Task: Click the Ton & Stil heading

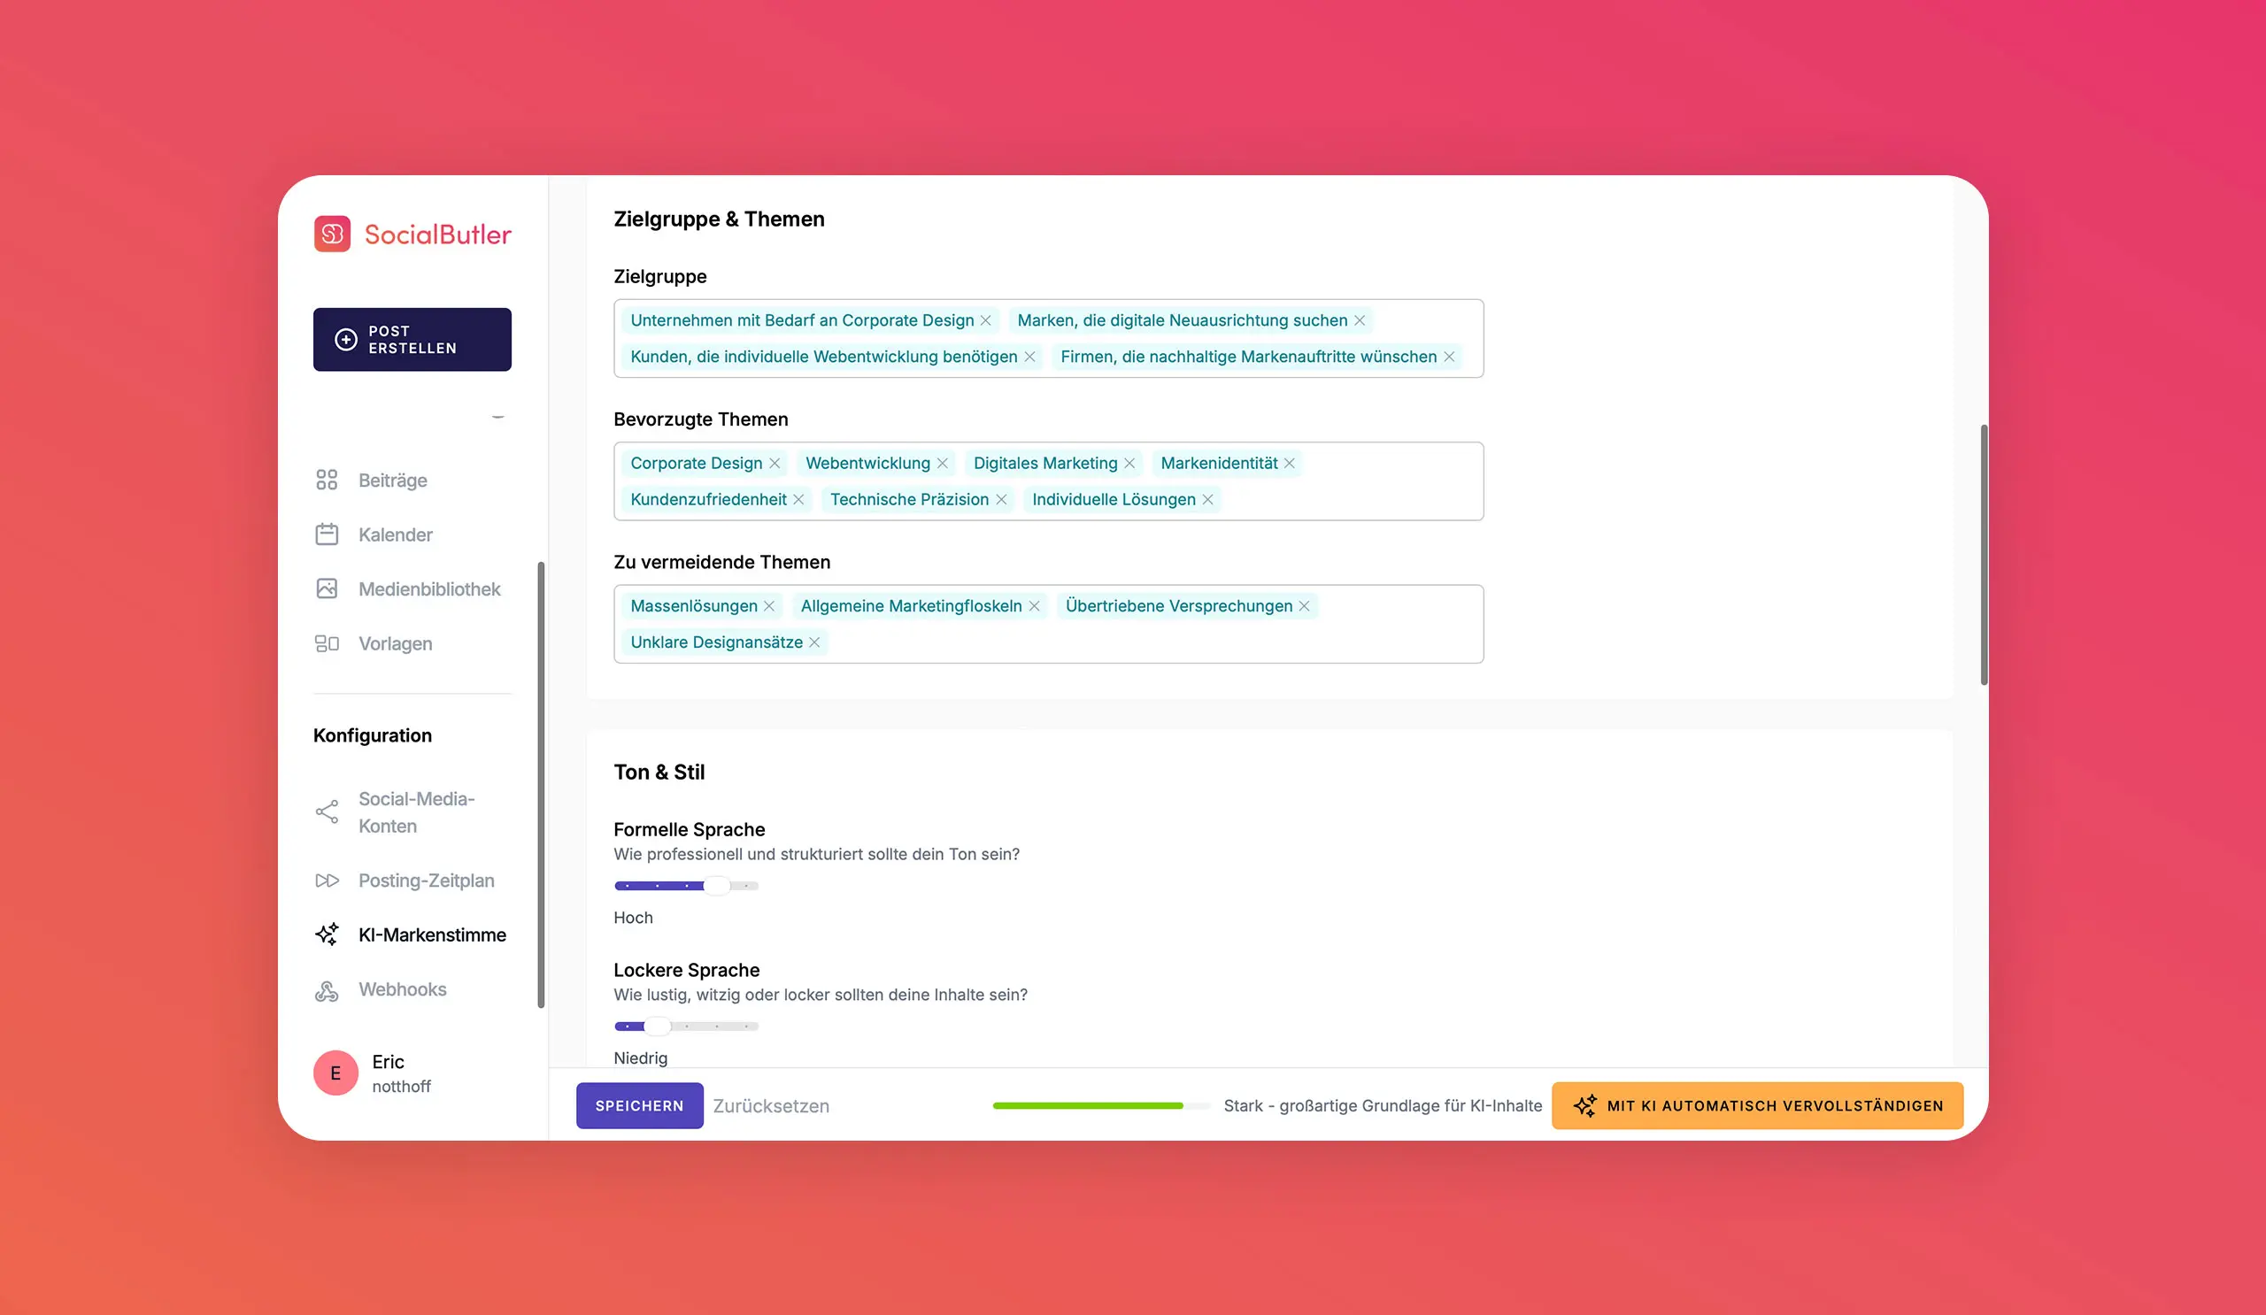Action: click(659, 773)
